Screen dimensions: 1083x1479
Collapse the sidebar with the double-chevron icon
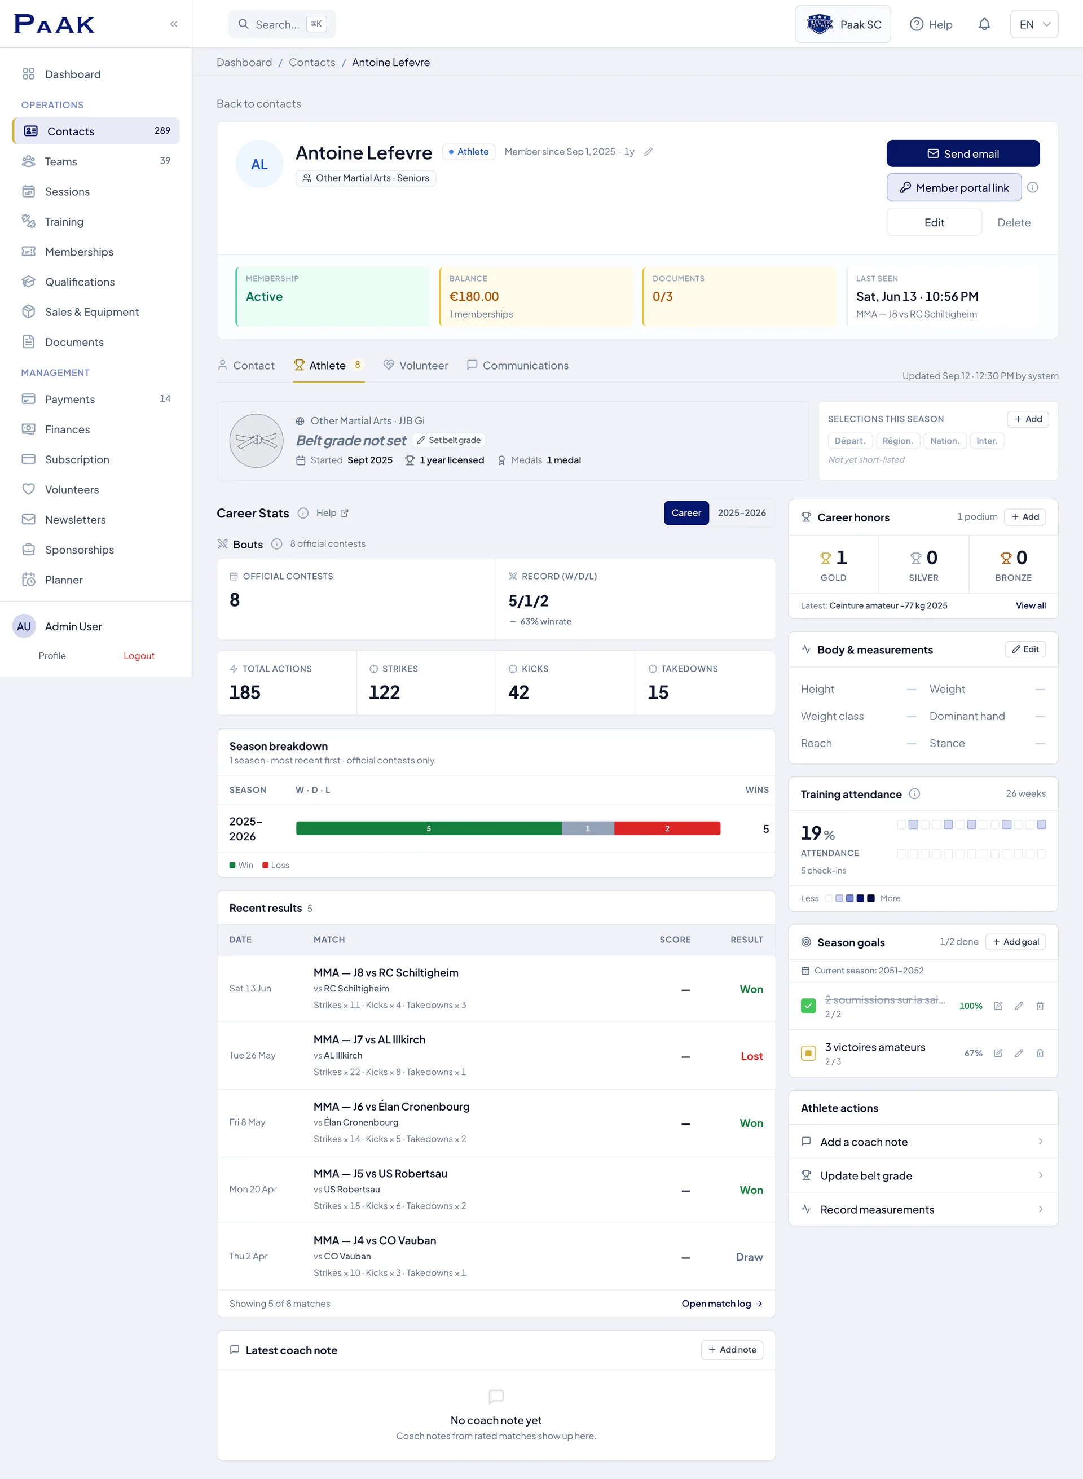(174, 24)
